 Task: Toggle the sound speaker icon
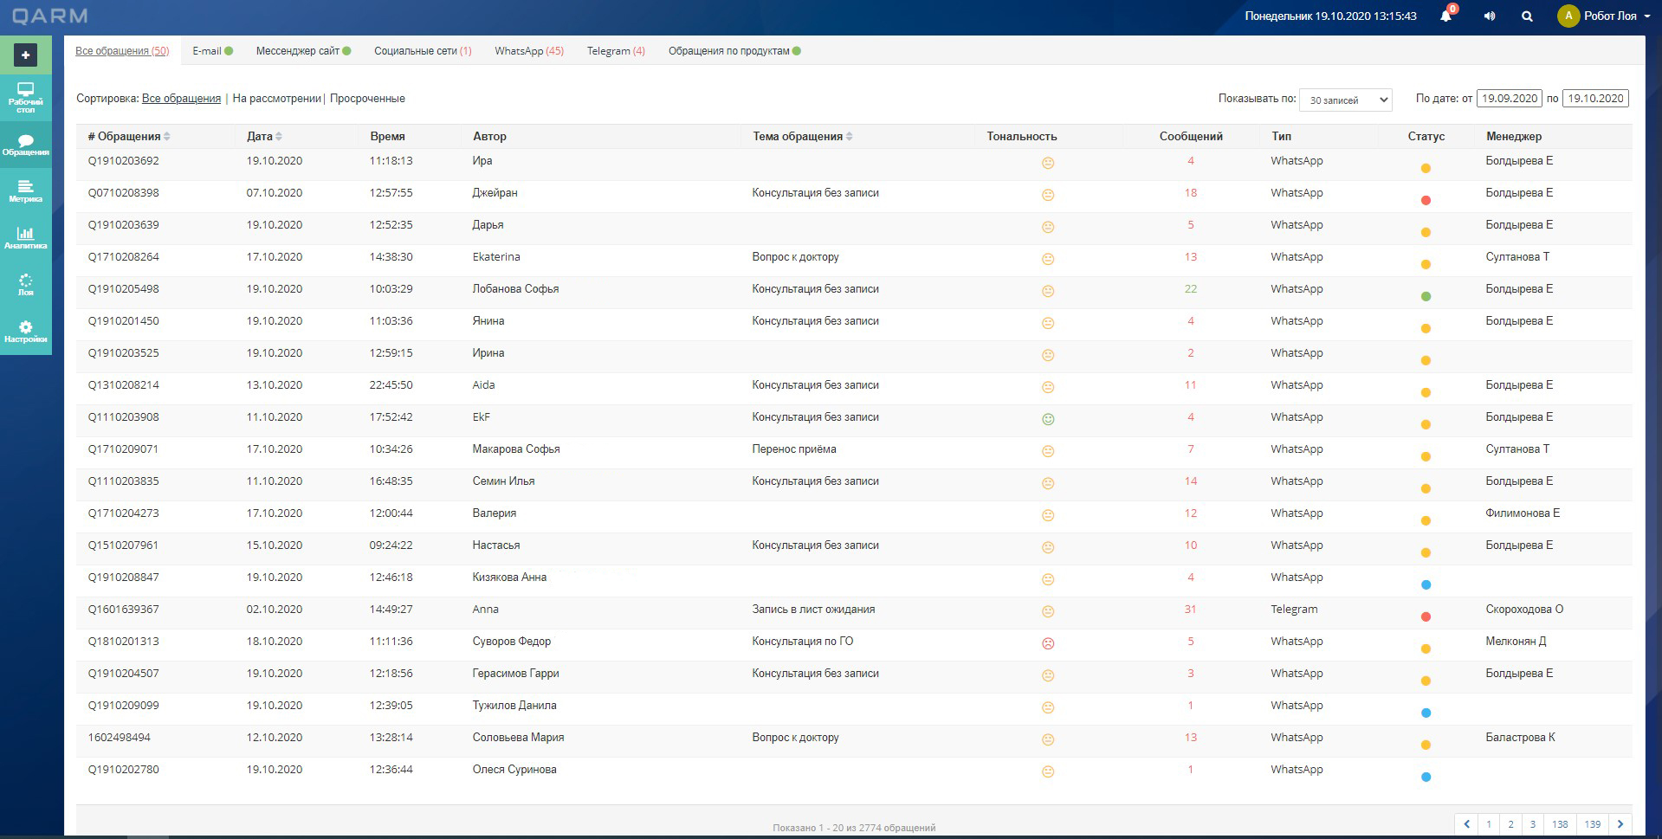pyautogui.click(x=1490, y=16)
